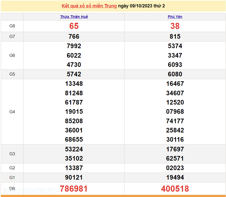Open the Phú Yên province link
This screenshot has width=226, height=197.
point(175,17)
